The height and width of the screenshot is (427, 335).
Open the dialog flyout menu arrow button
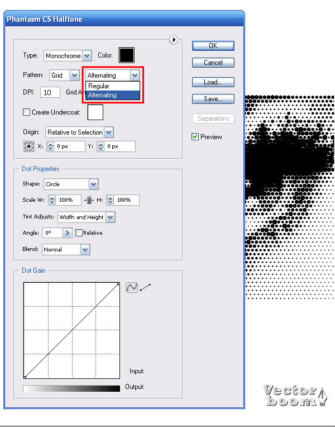click(x=173, y=40)
